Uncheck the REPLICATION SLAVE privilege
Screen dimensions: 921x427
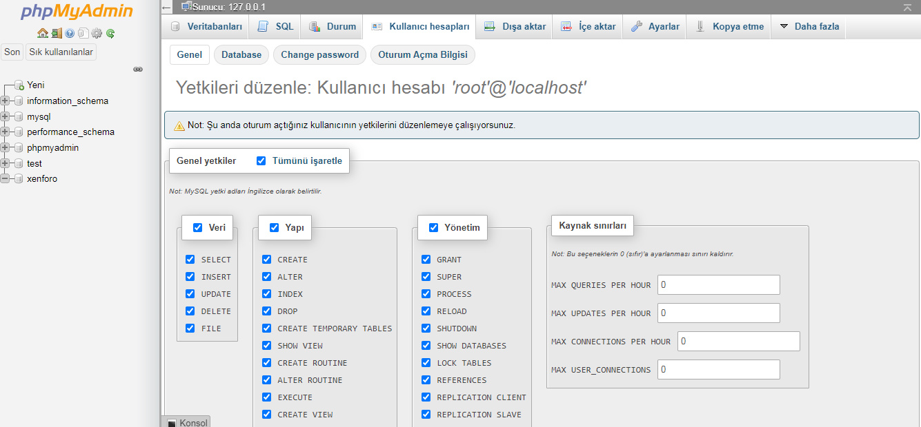click(x=426, y=415)
